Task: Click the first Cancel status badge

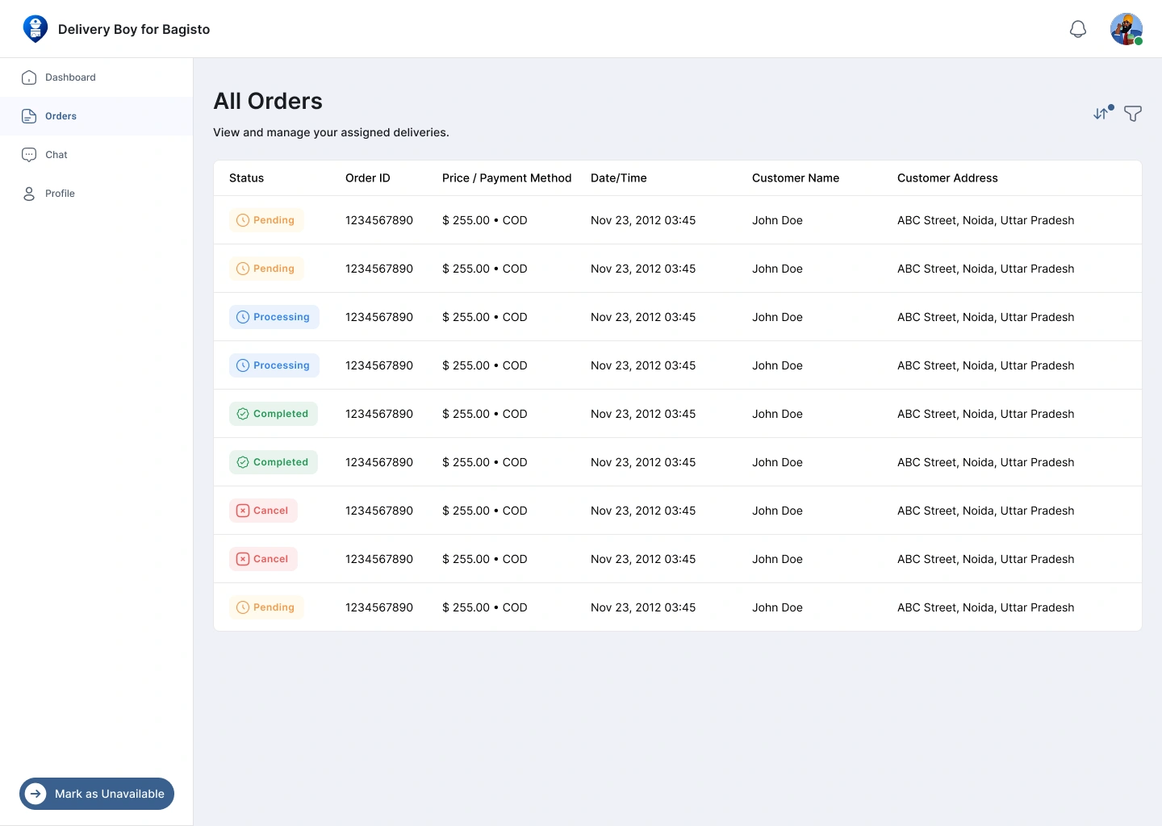Action: tap(263, 511)
